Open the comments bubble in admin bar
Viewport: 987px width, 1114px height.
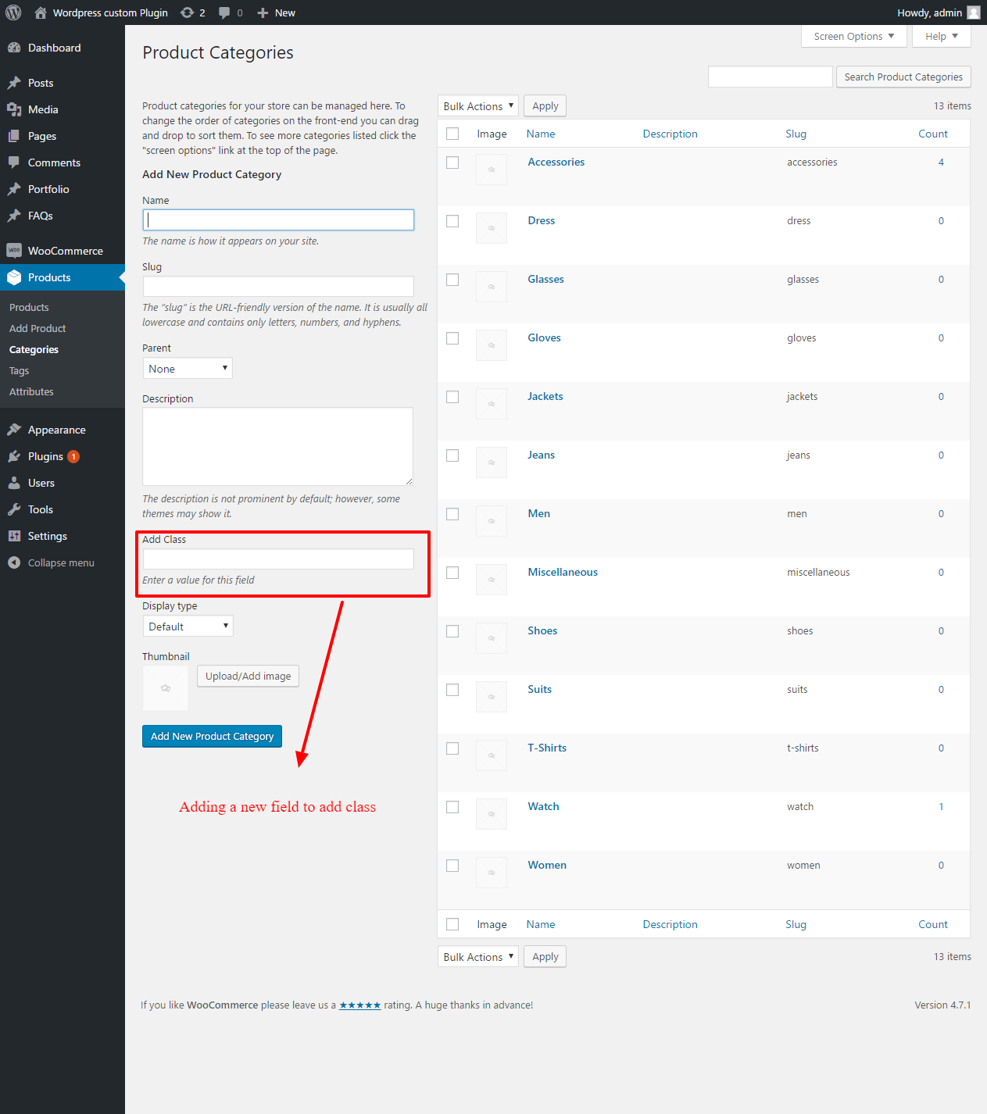click(224, 12)
